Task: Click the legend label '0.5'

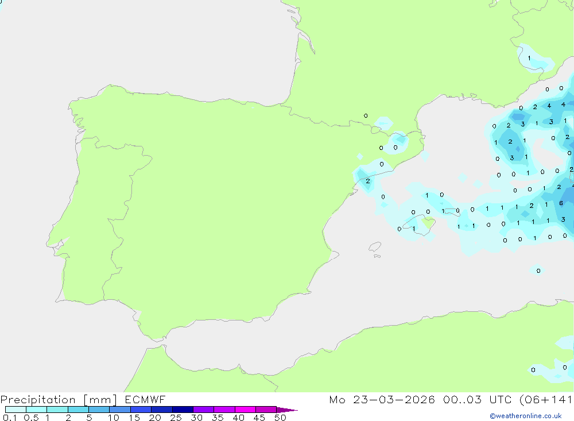Action: coord(31,418)
